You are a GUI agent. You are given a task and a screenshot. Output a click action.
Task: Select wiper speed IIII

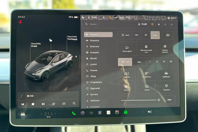pyautogui.click(x=171, y=62)
